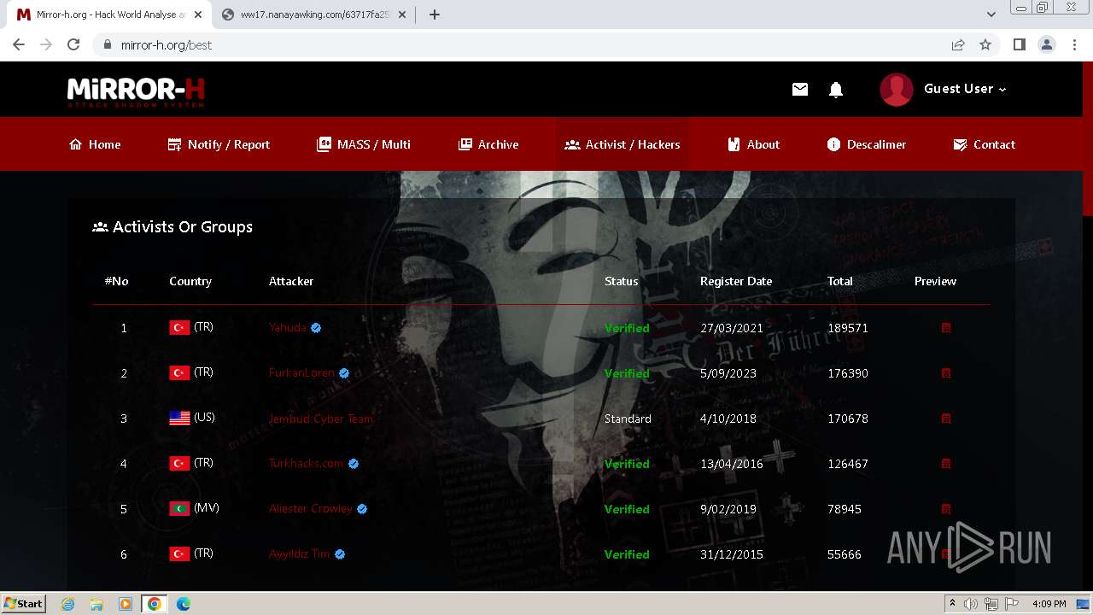Bookmark this page with star icon

tap(985, 44)
